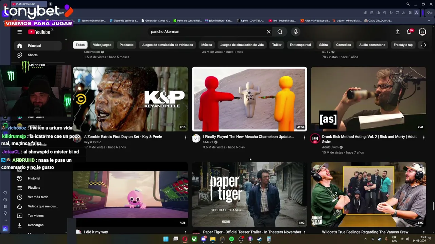Image resolution: width=435 pixels, height=244 pixels.
Task: Open Spotify from the Windows taskbar
Action: (231, 239)
